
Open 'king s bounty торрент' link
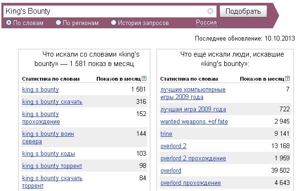point(52,166)
